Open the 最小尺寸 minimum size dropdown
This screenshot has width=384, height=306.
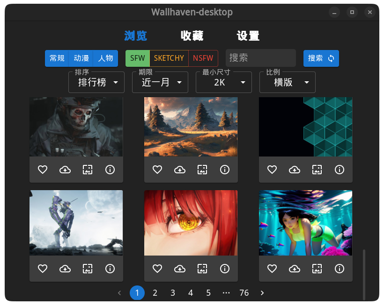[224, 82]
